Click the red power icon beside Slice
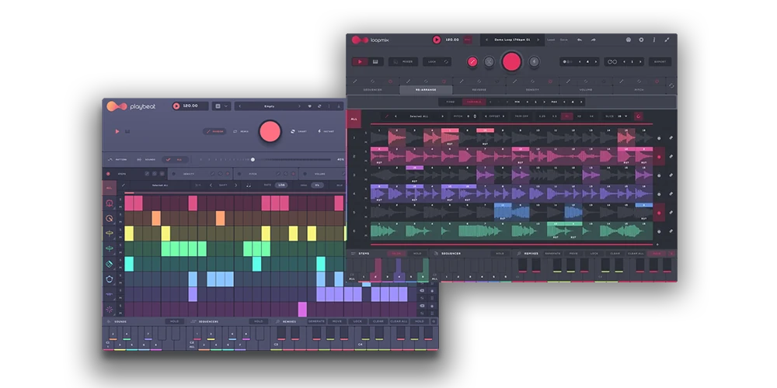The image size is (777, 388). tap(638, 116)
